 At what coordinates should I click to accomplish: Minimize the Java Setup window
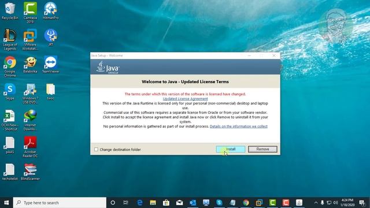click(249, 55)
